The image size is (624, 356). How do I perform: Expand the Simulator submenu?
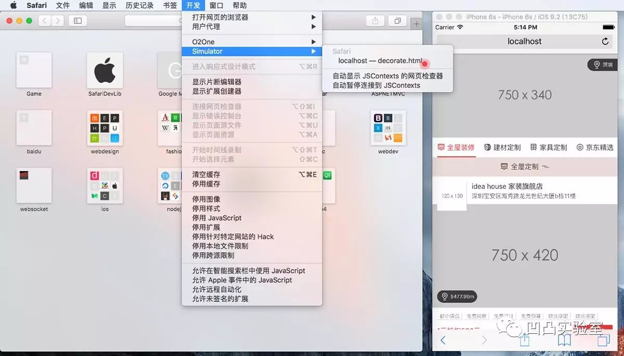coord(252,51)
